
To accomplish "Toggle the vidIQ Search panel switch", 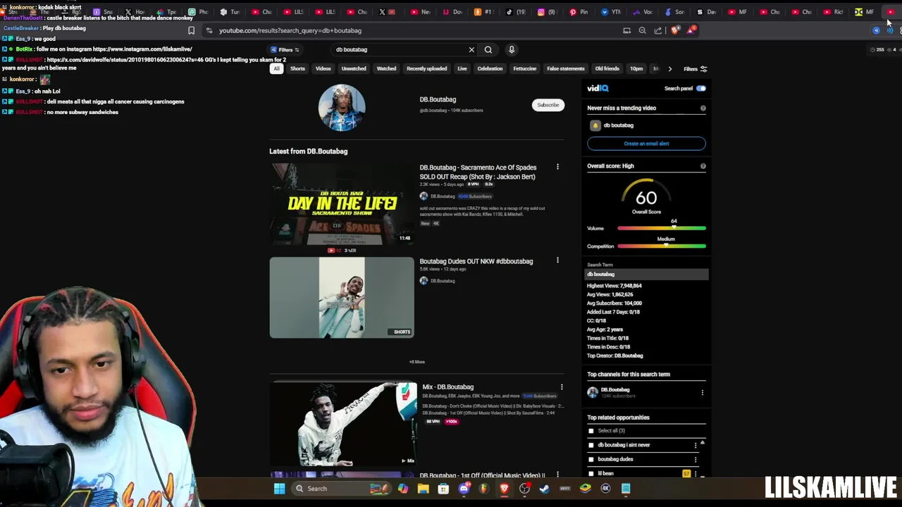I will (700, 89).
